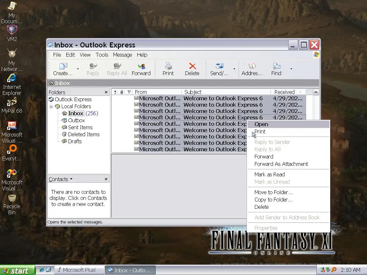The image size is (367, 275).
Task: Click the Inbox - Outlook Express taskbar button
Action: [x=130, y=270]
